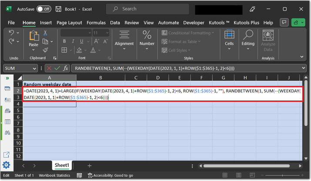Image resolution: width=311 pixels, height=181 pixels.
Task: Click the Decrease Font Size icon
Action: [105, 41]
